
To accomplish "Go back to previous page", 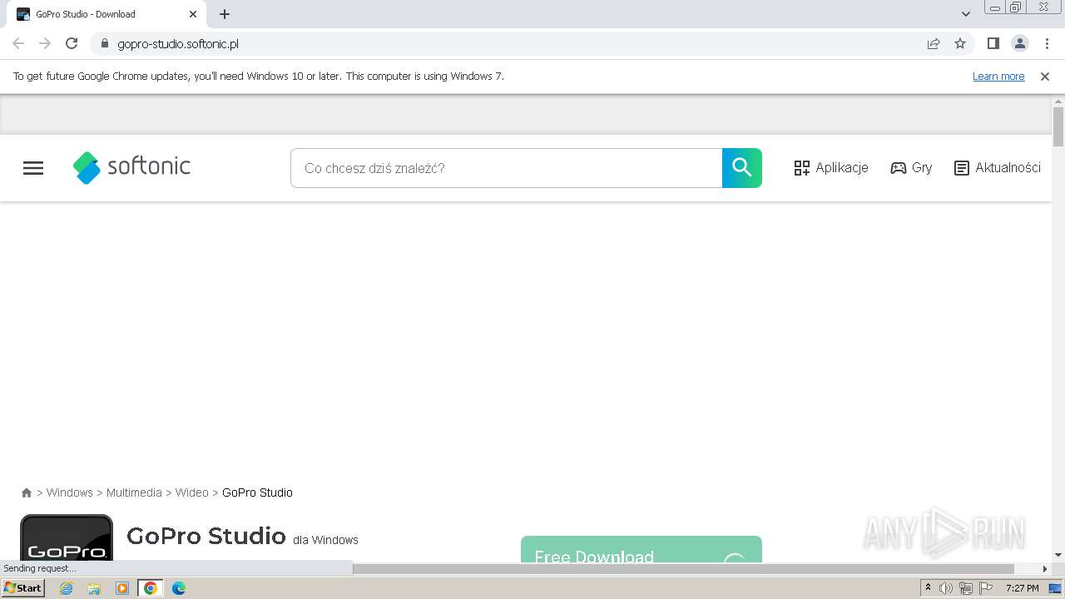I will (x=18, y=43).
